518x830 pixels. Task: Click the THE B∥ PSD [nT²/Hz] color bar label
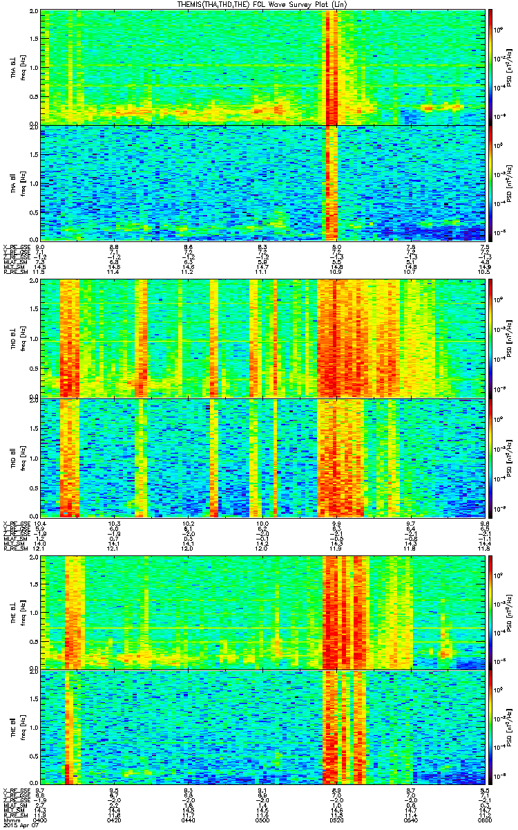pyautogui.click(x=510, y=728)
